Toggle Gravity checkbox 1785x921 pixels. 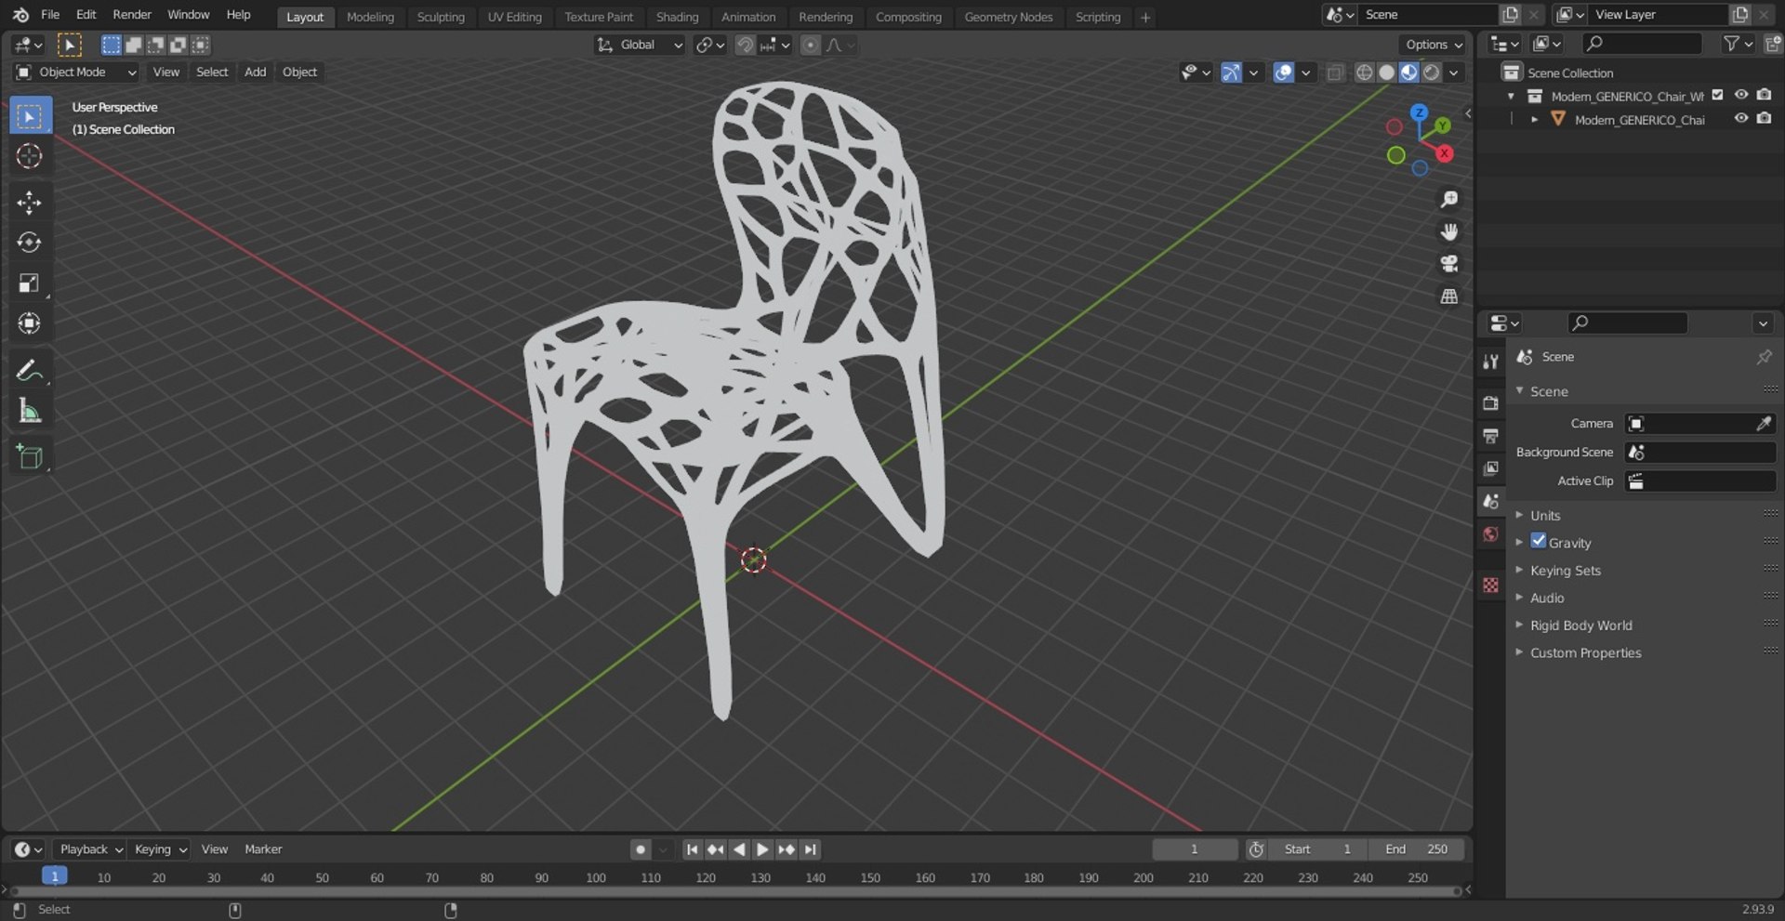click(1539, 542)
